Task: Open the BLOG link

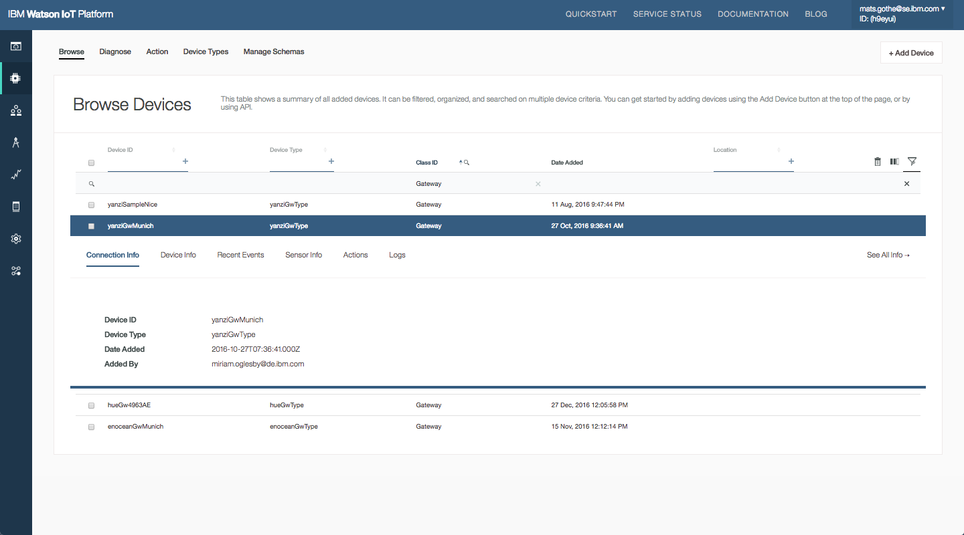Action: pos(816,14)
